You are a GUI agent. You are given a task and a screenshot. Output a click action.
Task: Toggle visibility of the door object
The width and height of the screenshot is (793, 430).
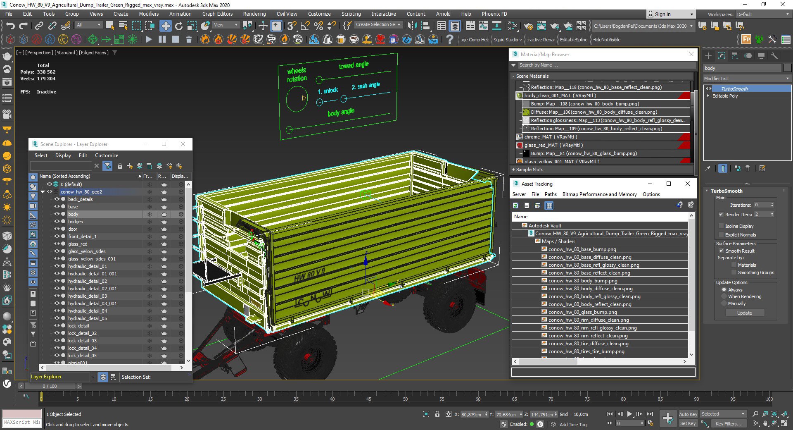coord(57,229)
